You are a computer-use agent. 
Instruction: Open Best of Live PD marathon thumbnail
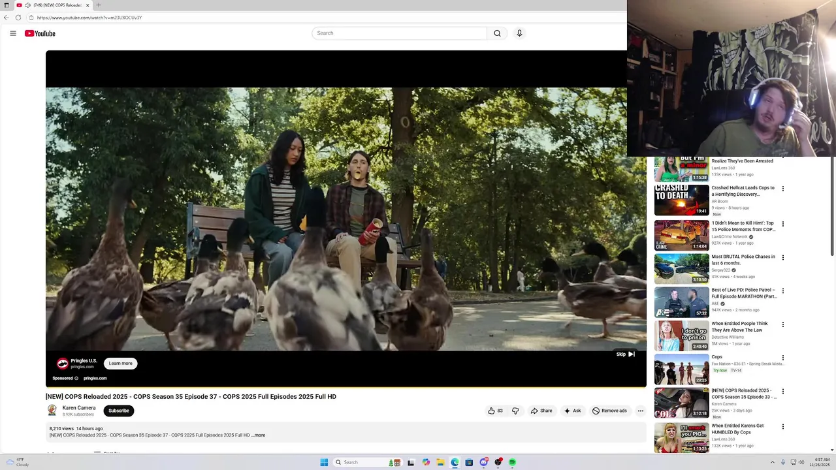pyautogui.click(x=682, y=302)
